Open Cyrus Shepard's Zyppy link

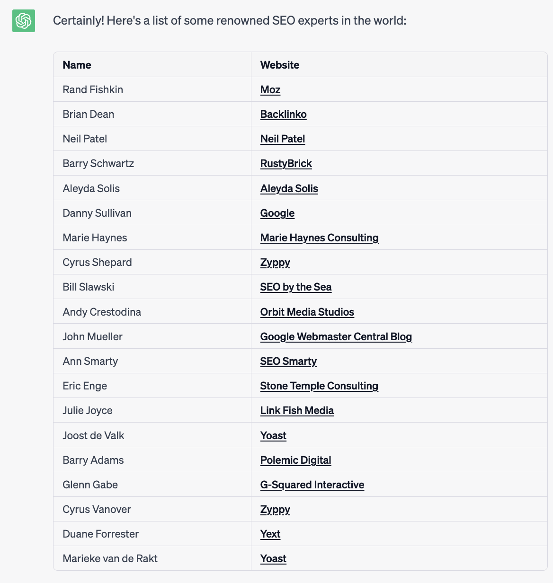tap(275, 262)
